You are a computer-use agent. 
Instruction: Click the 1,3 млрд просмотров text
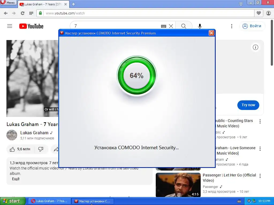coord(28,163)
